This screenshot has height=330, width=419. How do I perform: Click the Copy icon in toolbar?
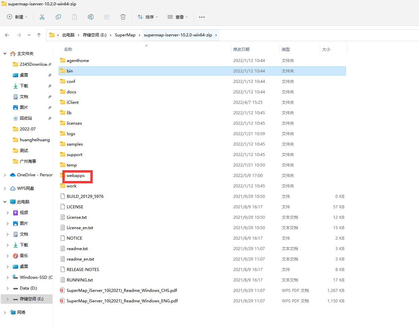pyautogui.click(x=58, y=17)
